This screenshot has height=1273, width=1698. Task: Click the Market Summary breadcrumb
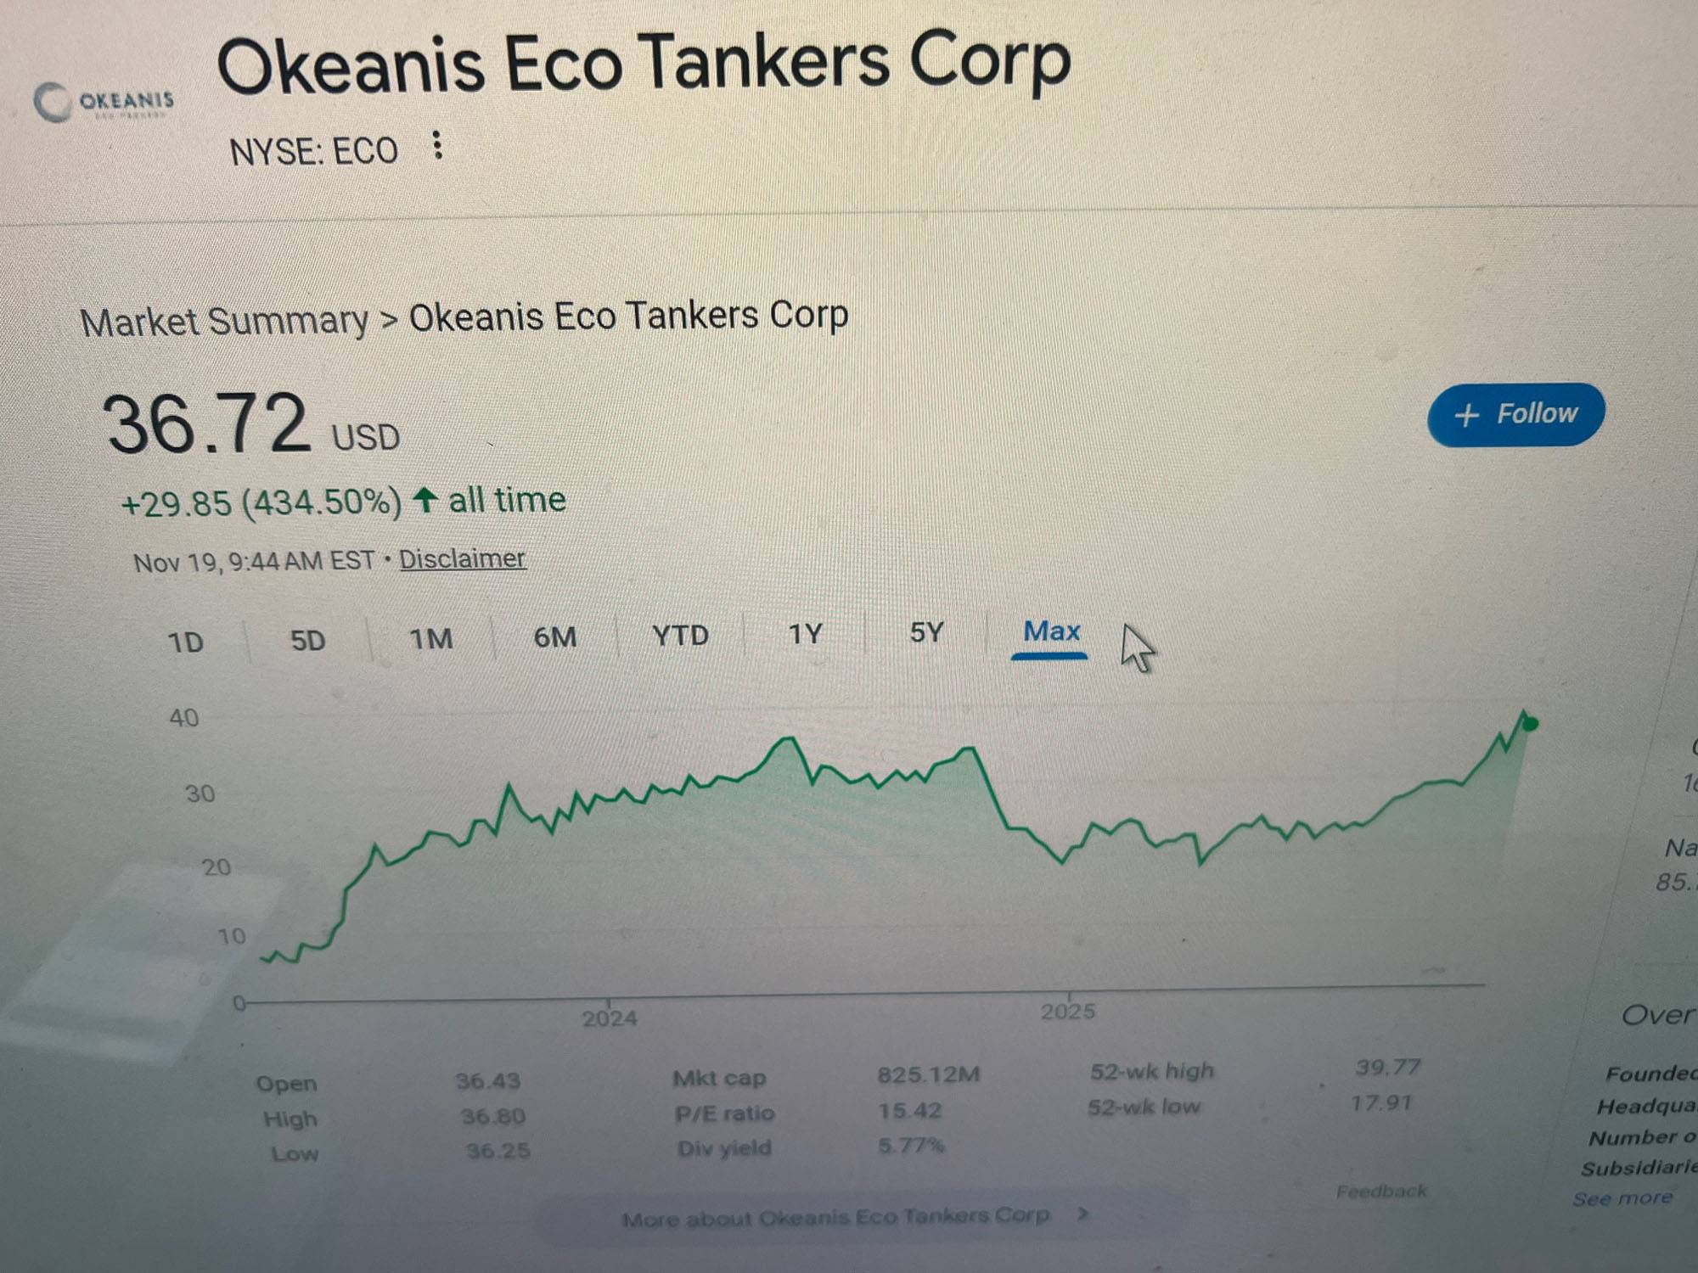tap(224, 322)
